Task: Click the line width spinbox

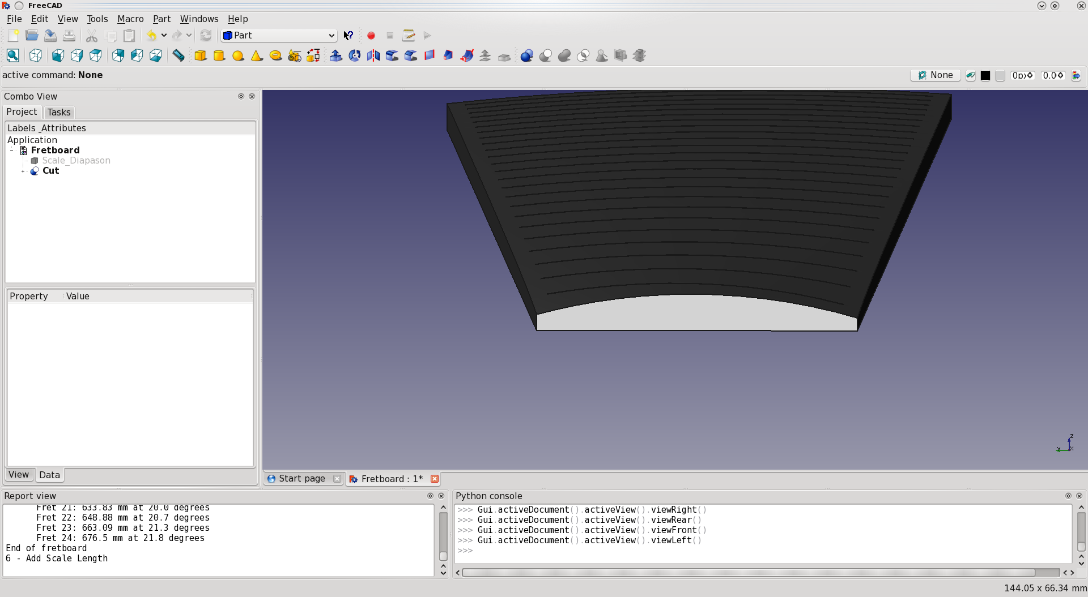Action: 1023,75
